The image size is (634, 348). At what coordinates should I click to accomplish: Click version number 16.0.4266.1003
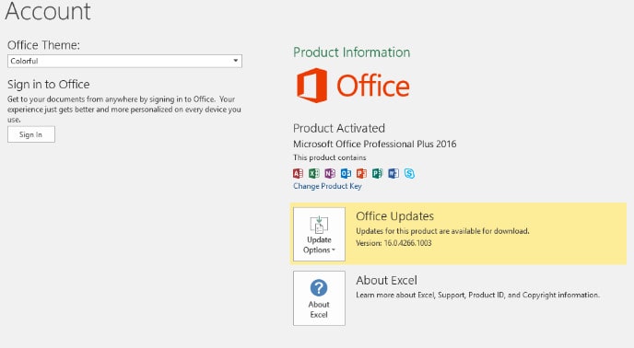pos(407,243)
